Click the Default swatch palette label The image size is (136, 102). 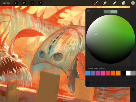click(x=96, y=68)
